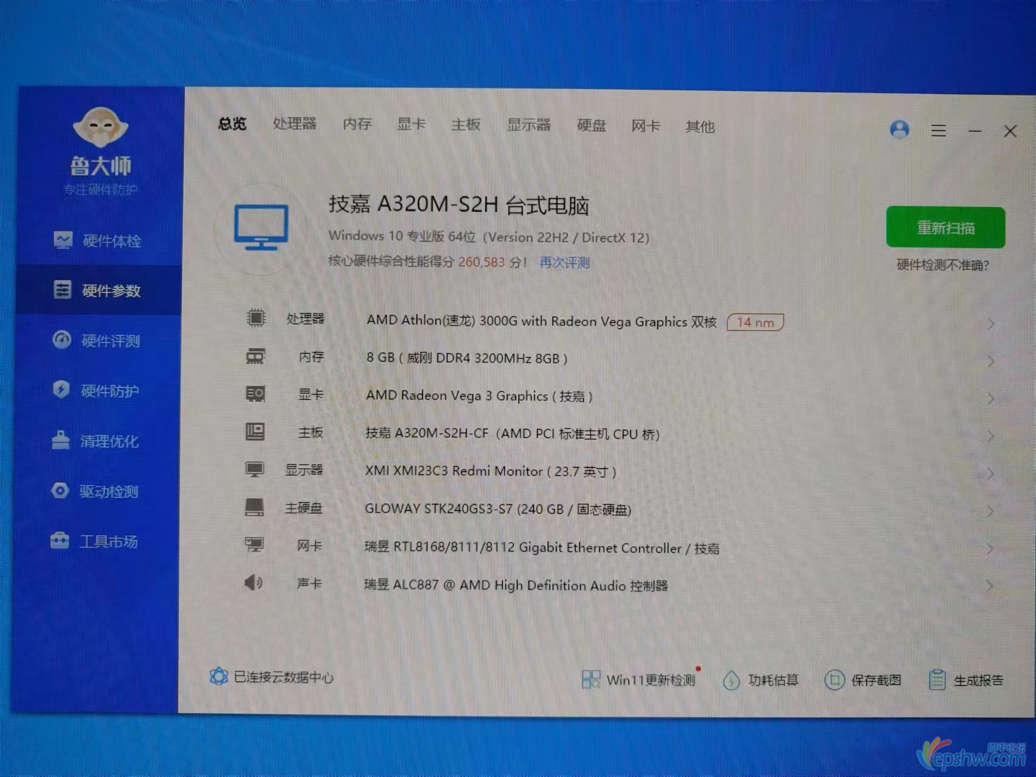This screenshot has width=1036, height=777.
Task: Click the green 重新扫描 rescan button
Action: tap(946, 228)
